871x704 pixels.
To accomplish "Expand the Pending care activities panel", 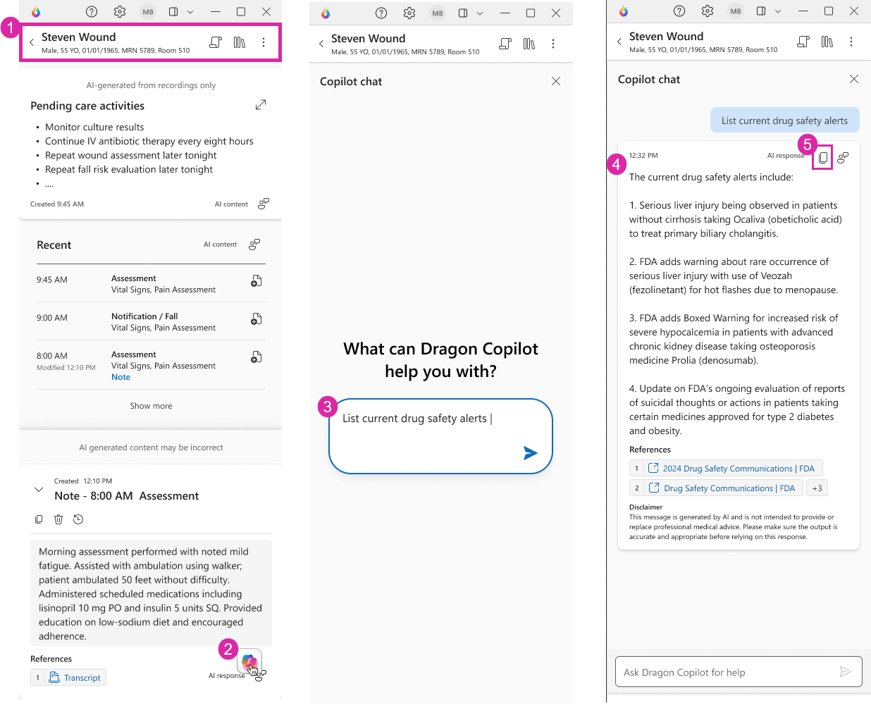I will [261, 104].
